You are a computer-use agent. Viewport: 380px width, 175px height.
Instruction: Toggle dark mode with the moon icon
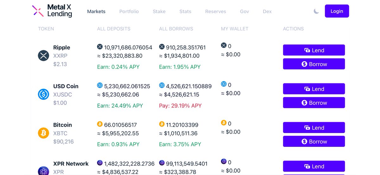pos(316,11)
